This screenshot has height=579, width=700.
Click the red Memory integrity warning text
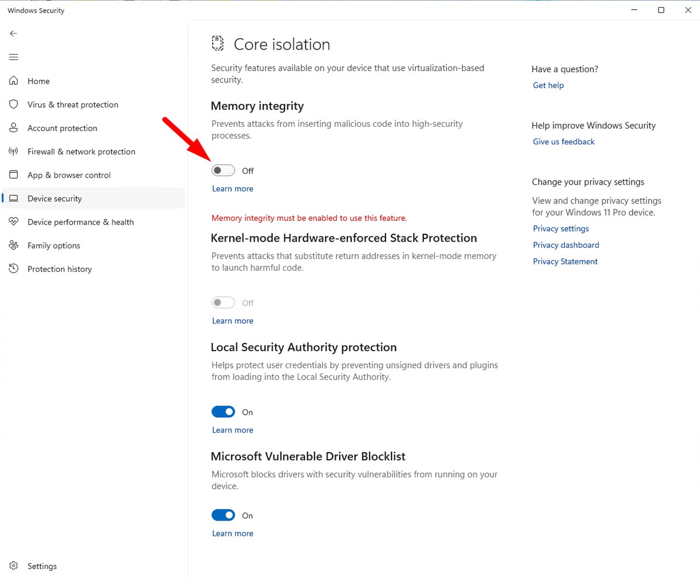tap(309, 218)
